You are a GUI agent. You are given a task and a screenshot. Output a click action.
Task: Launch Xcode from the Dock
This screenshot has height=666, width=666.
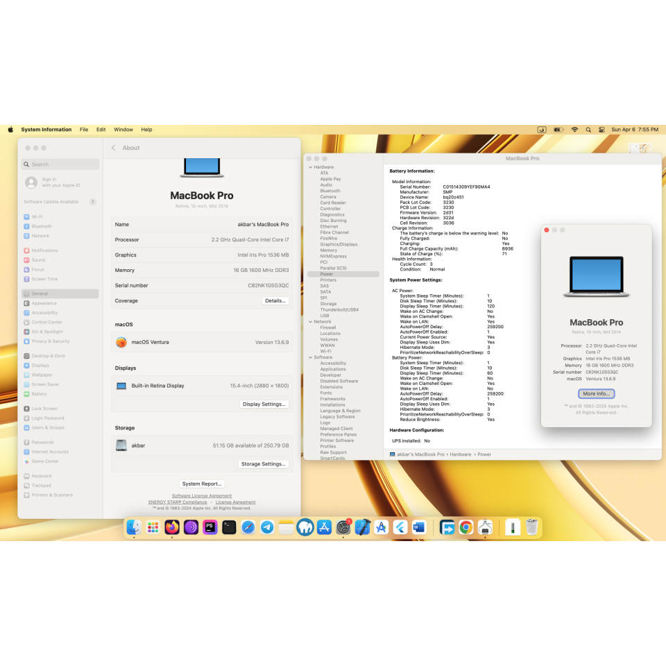click(x=362, y=527)
